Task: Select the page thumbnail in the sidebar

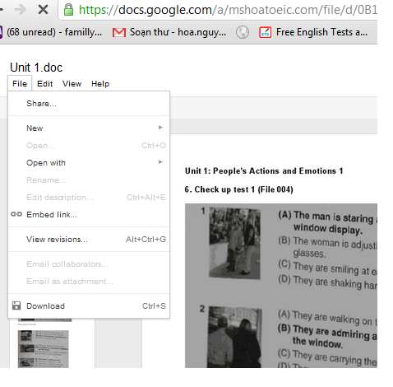Action: 44,348
